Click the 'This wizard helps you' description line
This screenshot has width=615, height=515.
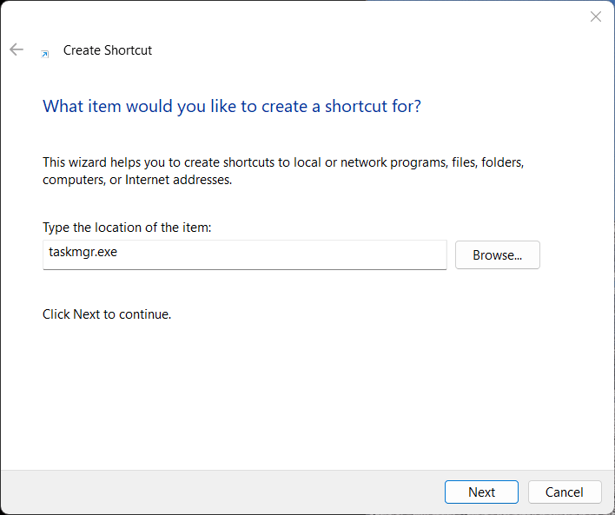point(283,162)
